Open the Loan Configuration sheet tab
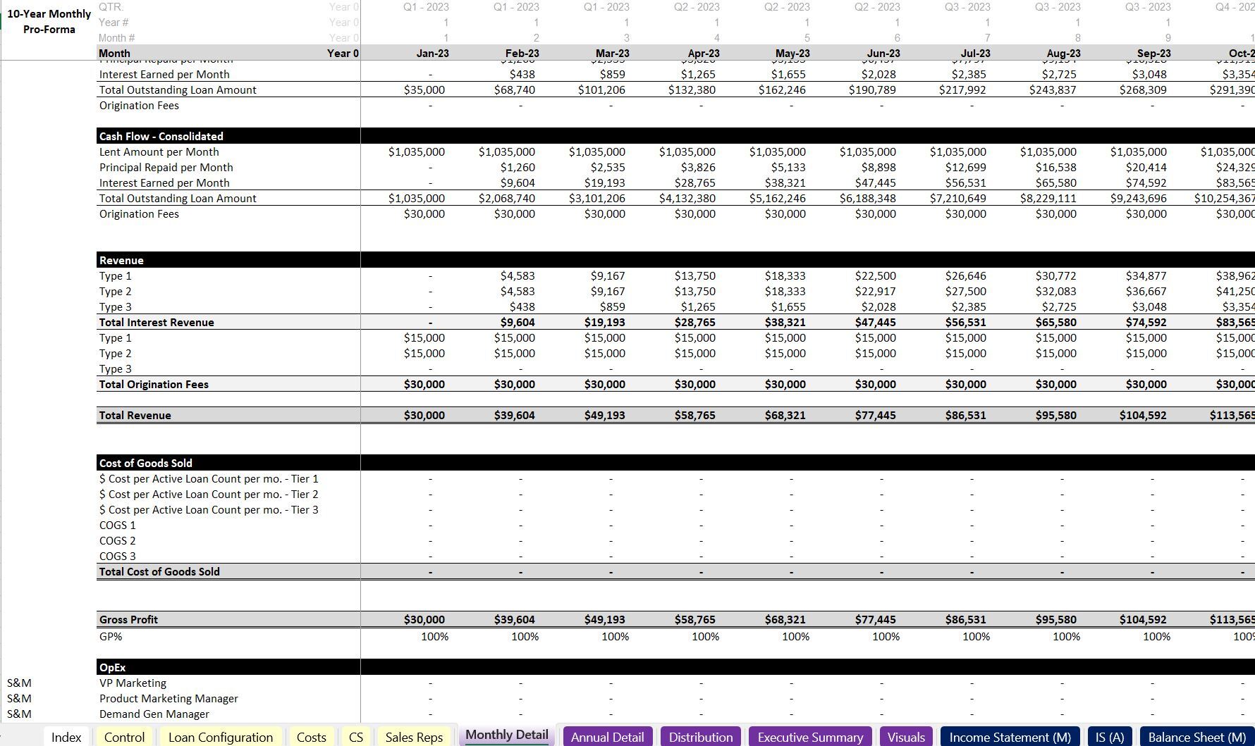Image resolution: width=1255 pixels, height=746 pixels. pos(221,737)
